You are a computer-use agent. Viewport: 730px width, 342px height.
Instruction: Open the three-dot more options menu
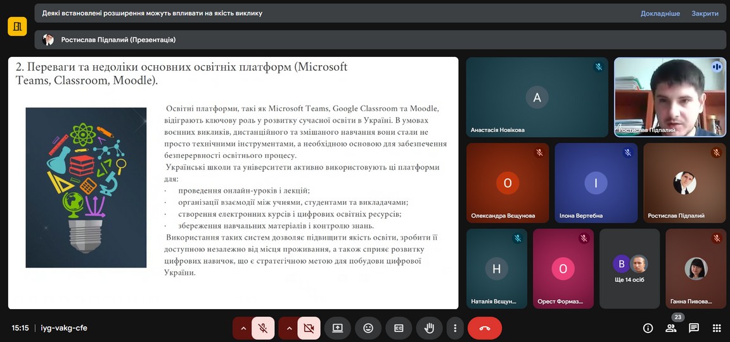coord(455,328)
